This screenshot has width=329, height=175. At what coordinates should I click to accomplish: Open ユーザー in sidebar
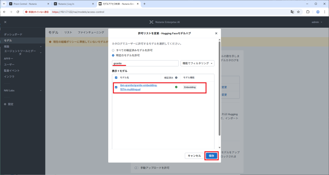click(9, 65)
